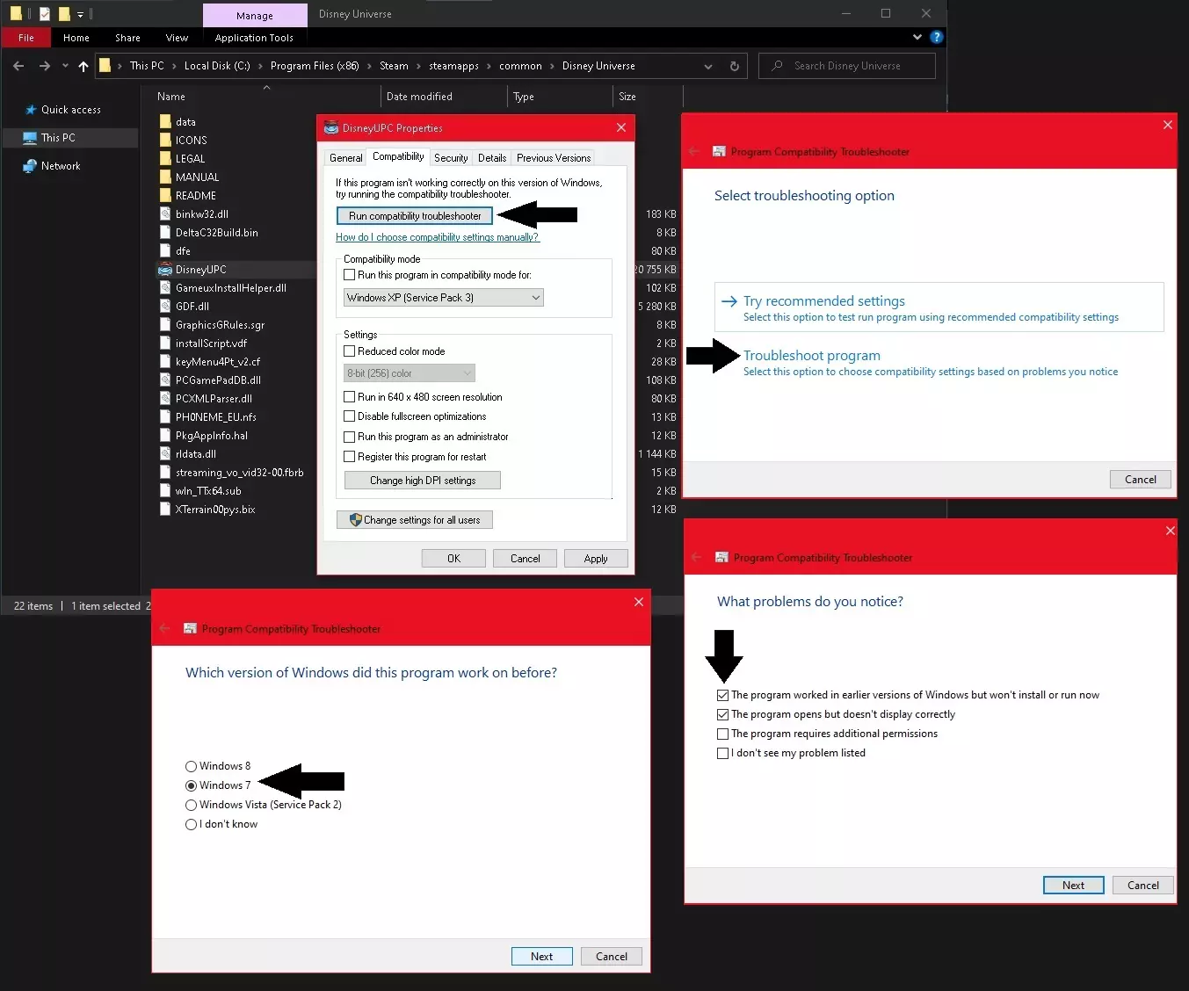1189x991 pixels.
Task: Click back arrow in Select troubleshooting option window
Action: [694, 152]
